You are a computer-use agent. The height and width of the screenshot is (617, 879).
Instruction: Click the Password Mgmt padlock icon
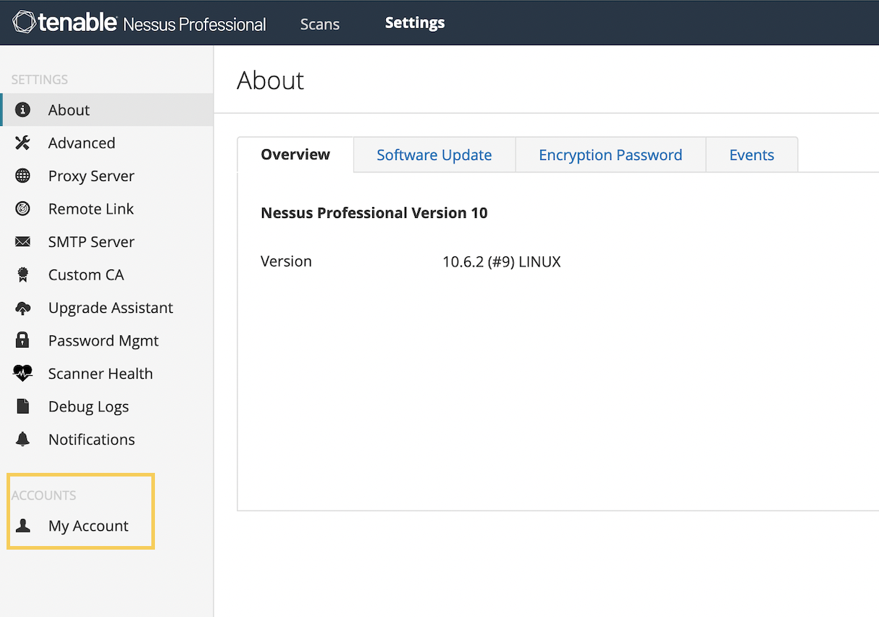22,340
